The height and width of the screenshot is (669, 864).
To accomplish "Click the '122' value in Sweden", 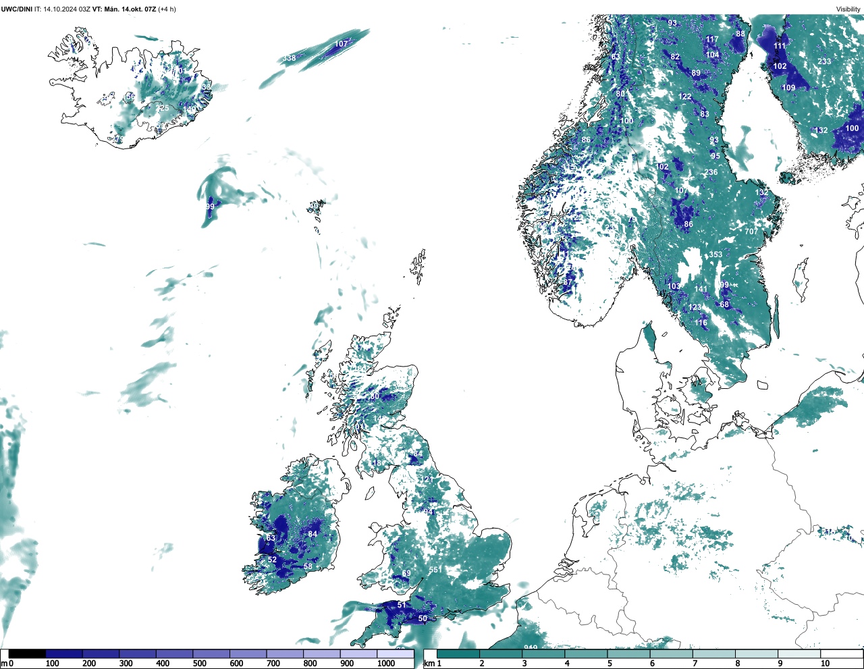I will pyautogui.click(x=684, y=97).
